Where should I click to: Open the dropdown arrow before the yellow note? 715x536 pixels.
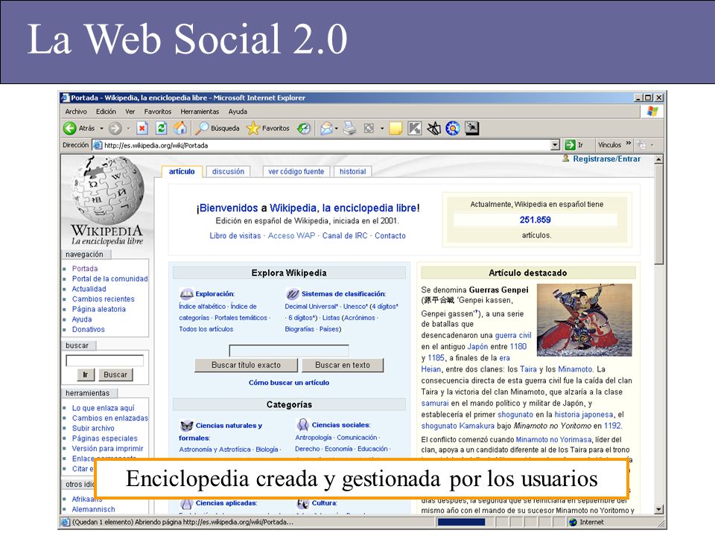382,129
